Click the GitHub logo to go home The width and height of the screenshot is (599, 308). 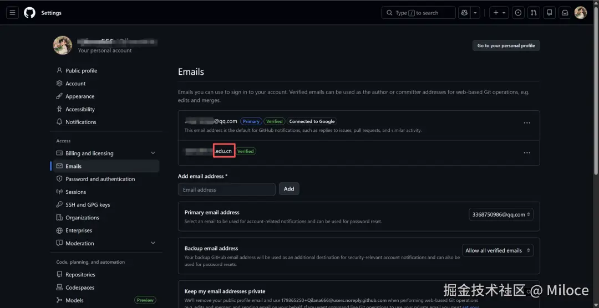29,13
